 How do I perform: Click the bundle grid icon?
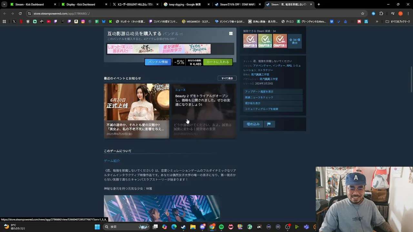click(231, 34)
